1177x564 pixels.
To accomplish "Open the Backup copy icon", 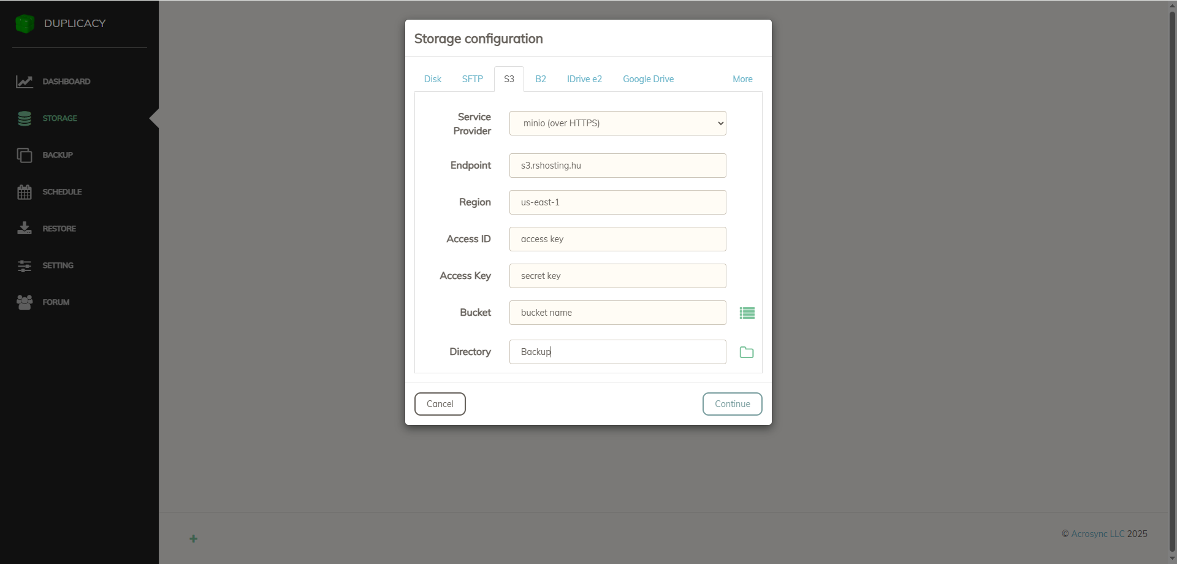I will click(25, 155).
